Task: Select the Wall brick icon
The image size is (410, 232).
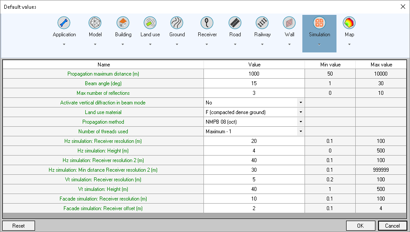Action: [289, 23]
